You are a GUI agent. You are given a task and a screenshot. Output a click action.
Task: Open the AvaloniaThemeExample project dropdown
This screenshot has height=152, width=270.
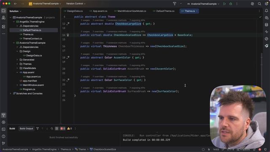(x=45, y=4)
